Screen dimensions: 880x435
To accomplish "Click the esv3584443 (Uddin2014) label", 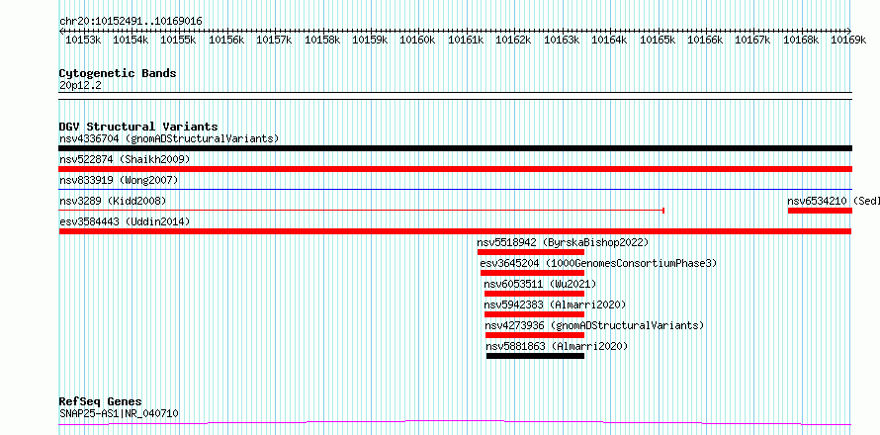I will click(x=125, y=221).
